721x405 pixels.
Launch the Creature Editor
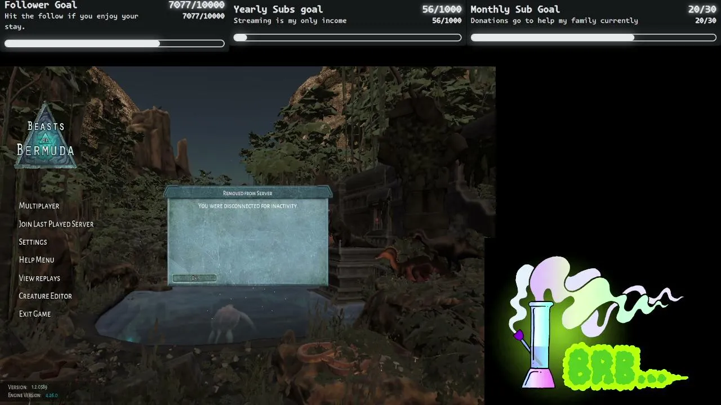pyautogui.click(x=45, y=296)
